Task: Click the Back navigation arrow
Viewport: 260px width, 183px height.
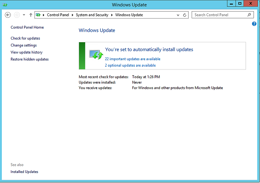Action: click(x=8, y=15)
